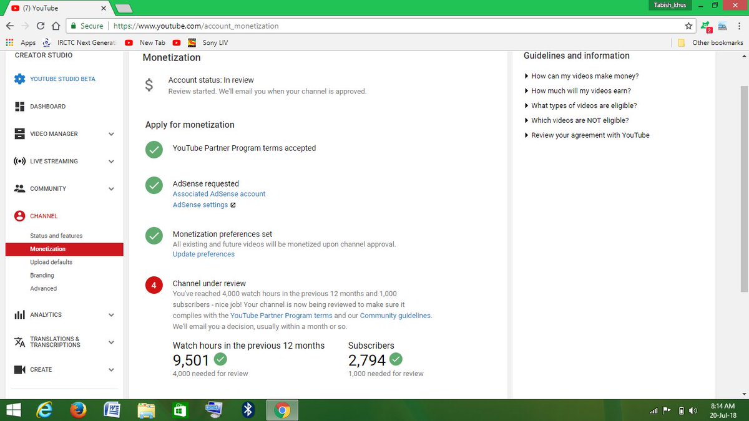Select the Community people icon

coord(19,188)
